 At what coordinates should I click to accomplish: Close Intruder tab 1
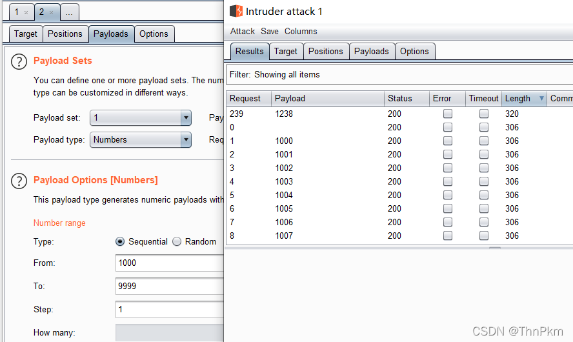click(26, 12)
